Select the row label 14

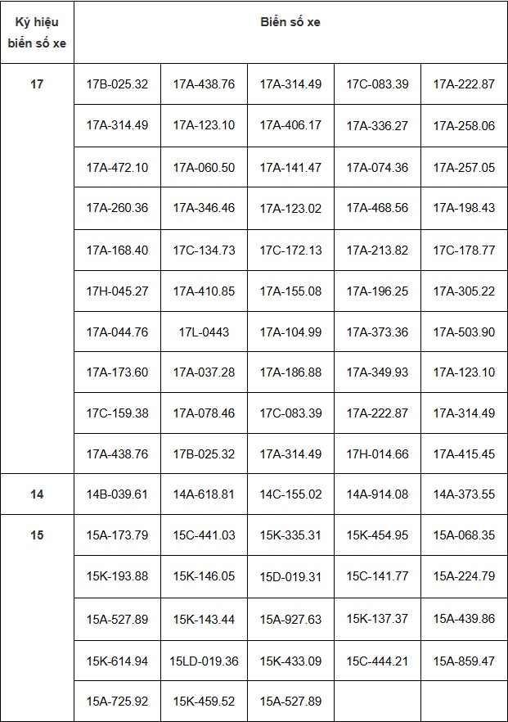[37, 494]
